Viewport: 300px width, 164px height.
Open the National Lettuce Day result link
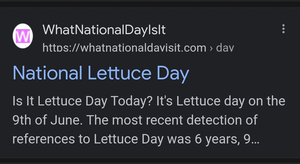101,74
